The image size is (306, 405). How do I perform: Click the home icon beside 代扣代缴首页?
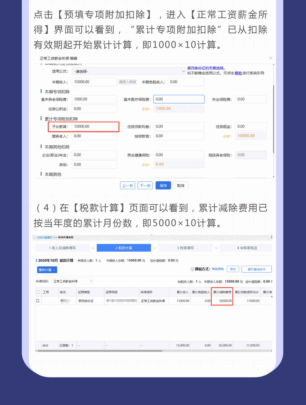click(34, 238)
